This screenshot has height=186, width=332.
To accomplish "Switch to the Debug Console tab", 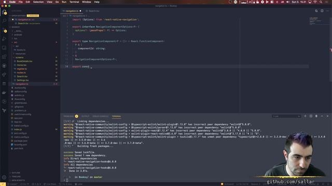I will point(100,116).
